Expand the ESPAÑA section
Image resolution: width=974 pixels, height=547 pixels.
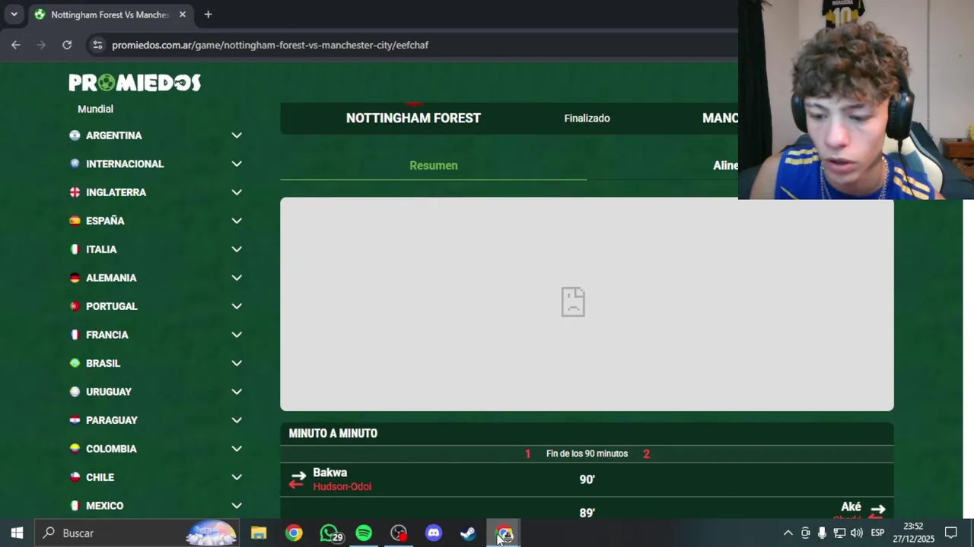(x=237, y=221)
